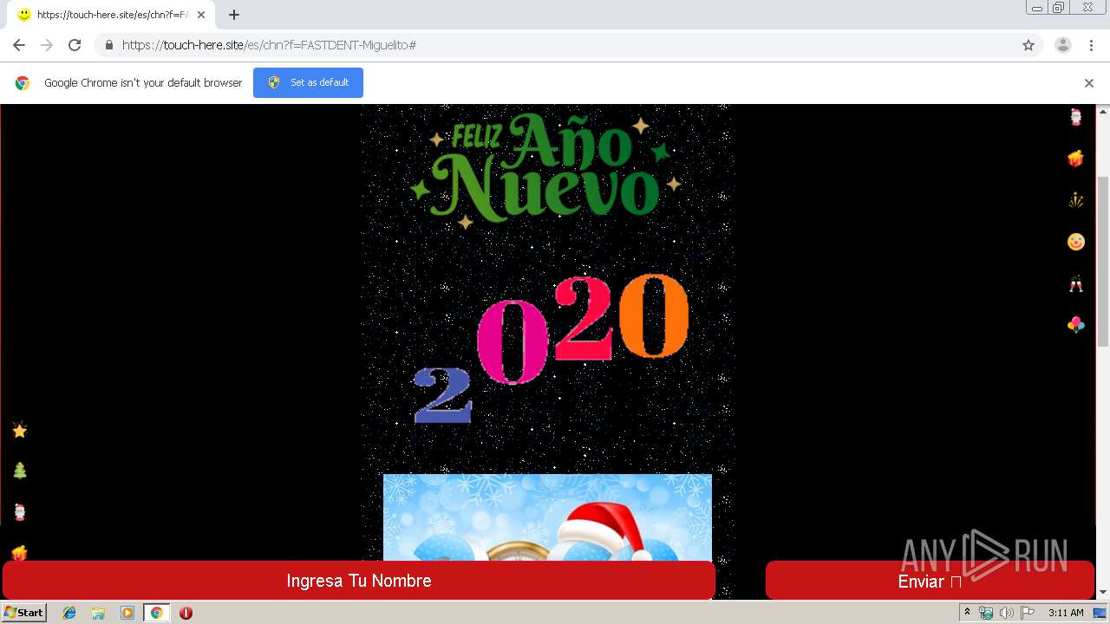The width and height of the screenshot is (1110, 624).
Task: Click the floating champagne glasses emoji
Action: [1075, 283]
